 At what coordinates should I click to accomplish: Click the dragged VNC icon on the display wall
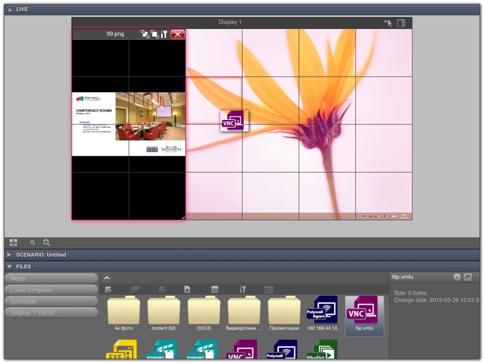pos(234,121)
